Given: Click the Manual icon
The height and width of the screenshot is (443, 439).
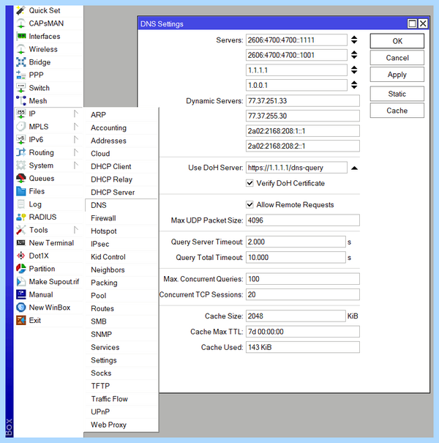Looking at the screenshot, I should [x=20, y=294].
